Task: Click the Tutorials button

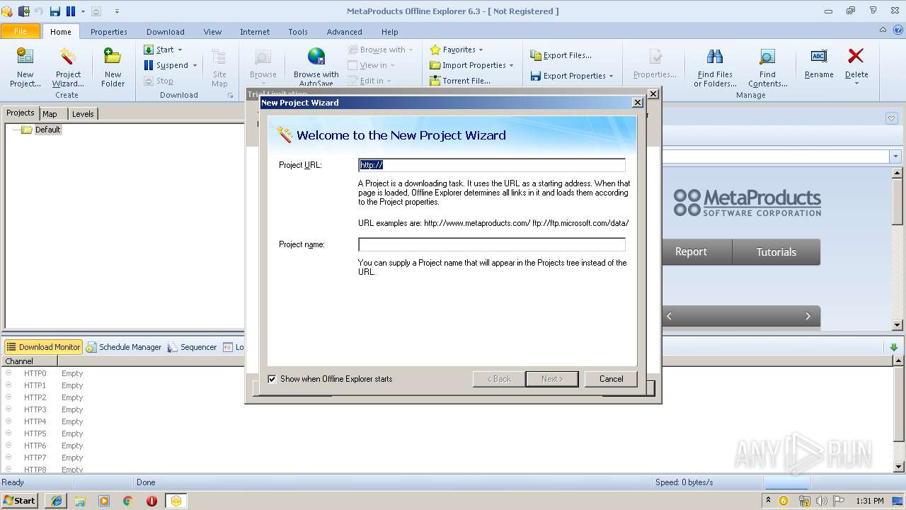Action: point(776,252)
